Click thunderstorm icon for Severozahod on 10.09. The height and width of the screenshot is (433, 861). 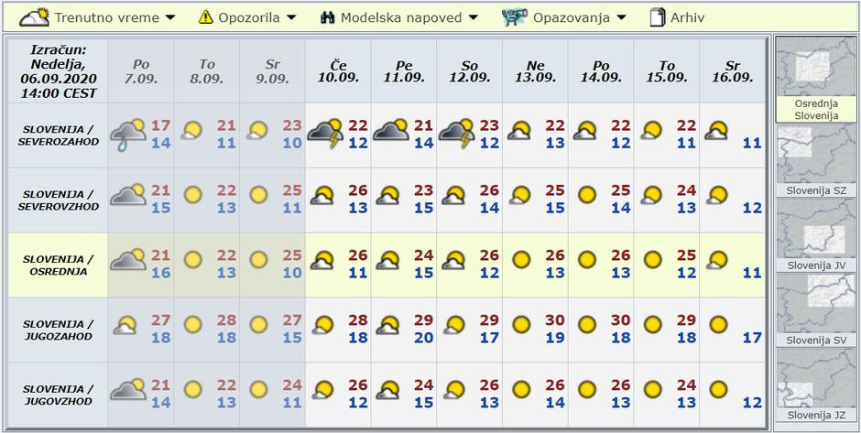pos(325,135)
